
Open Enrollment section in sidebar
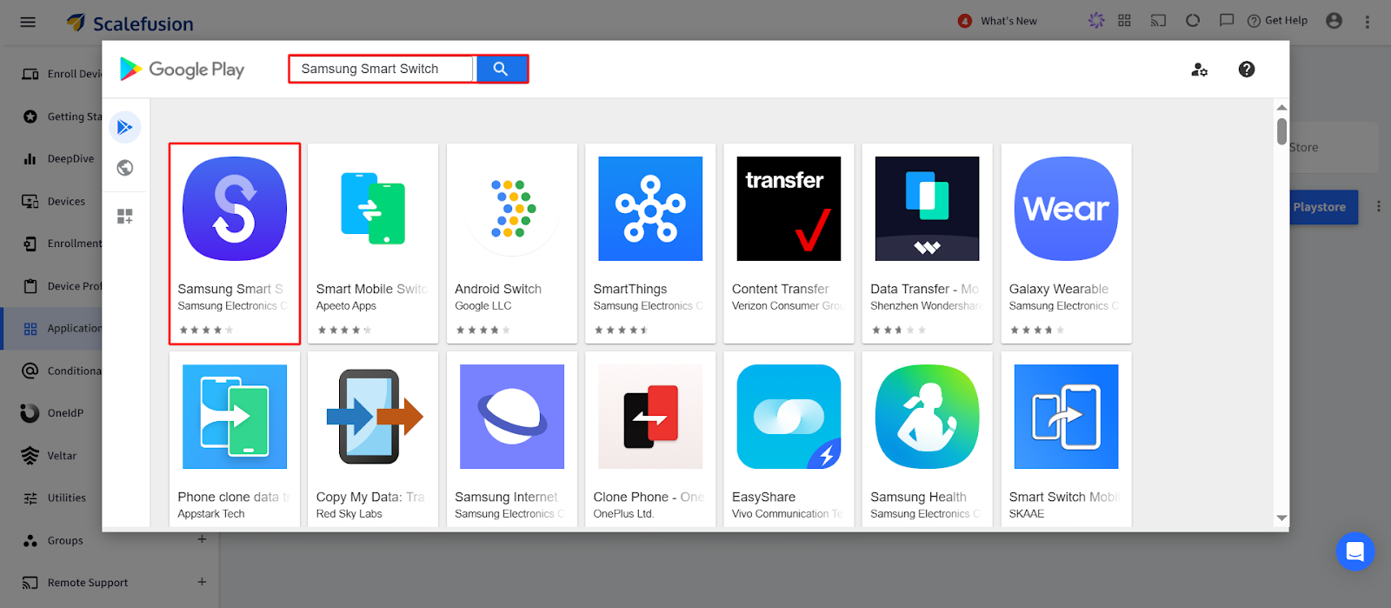[63, 244]
